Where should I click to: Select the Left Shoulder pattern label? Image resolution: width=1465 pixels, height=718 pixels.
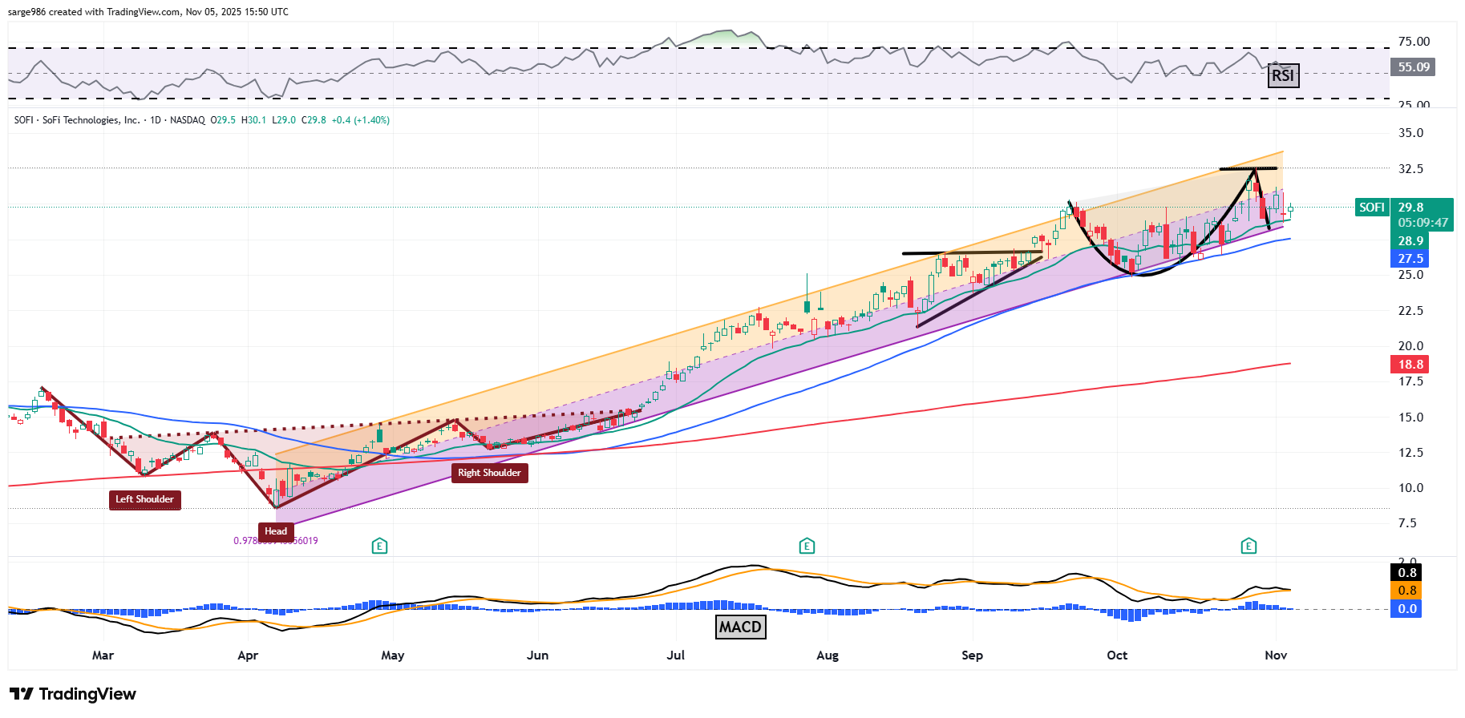tap(144, 499)
